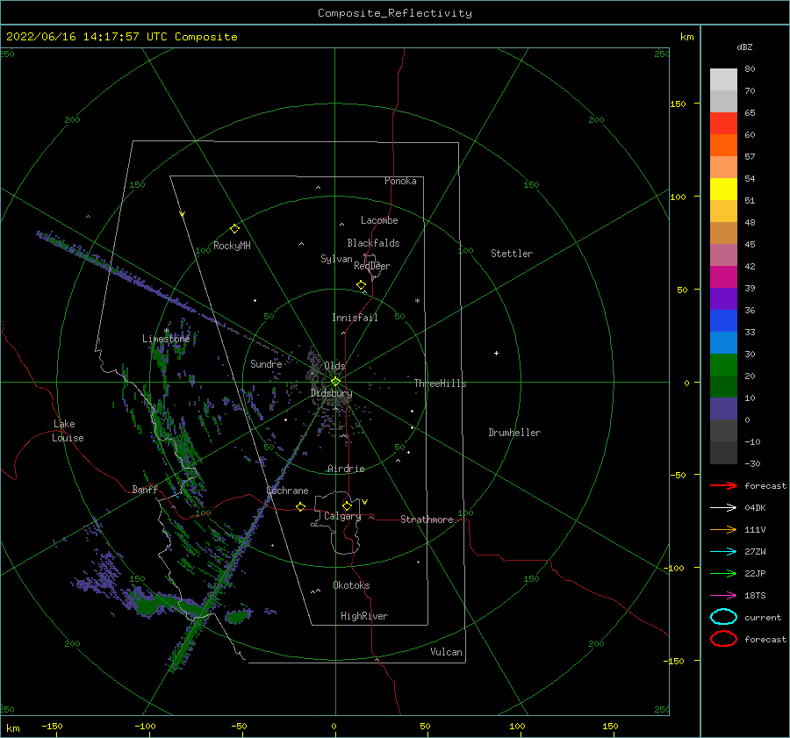The width and height of the screenshot is (790, 738).
Task: Select the 'Airdrie' label
Action: click(x=346, y=469)
